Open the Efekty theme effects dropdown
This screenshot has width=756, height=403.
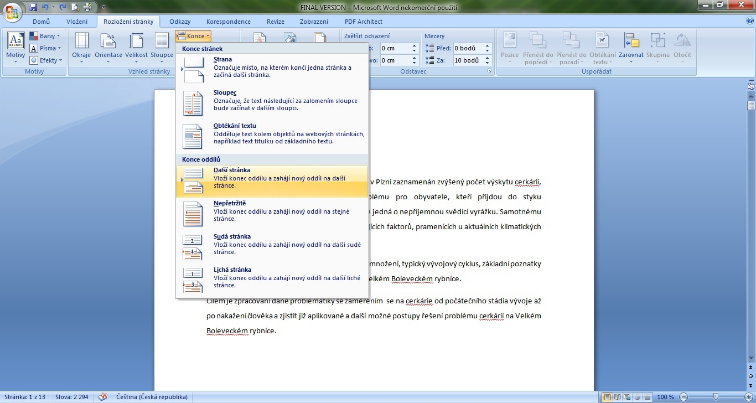[x=46, y=60]
